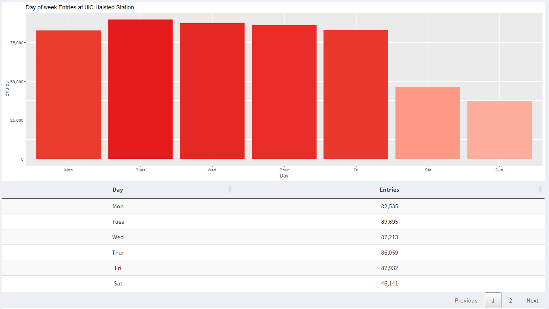Click the Thur x-axis tick label
Image resolution: width=549 pixels, height=309 pixels.
(284, 170)
